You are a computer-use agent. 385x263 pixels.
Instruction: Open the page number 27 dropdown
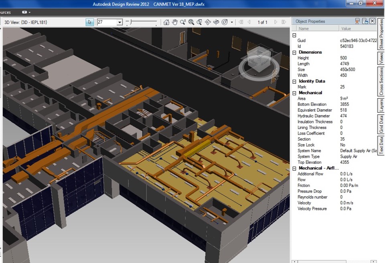[x=120, y=22]
